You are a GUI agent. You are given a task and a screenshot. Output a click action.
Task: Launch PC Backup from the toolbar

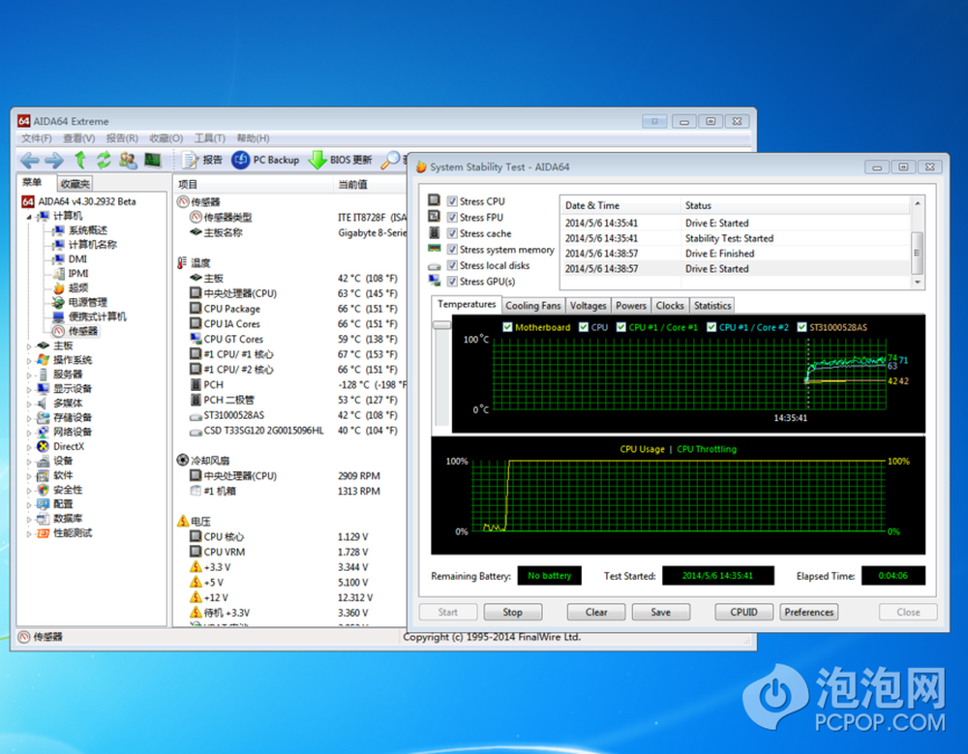coord(265,160)
